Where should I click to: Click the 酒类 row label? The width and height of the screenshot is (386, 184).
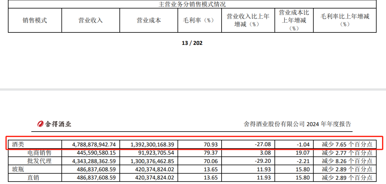18,144
